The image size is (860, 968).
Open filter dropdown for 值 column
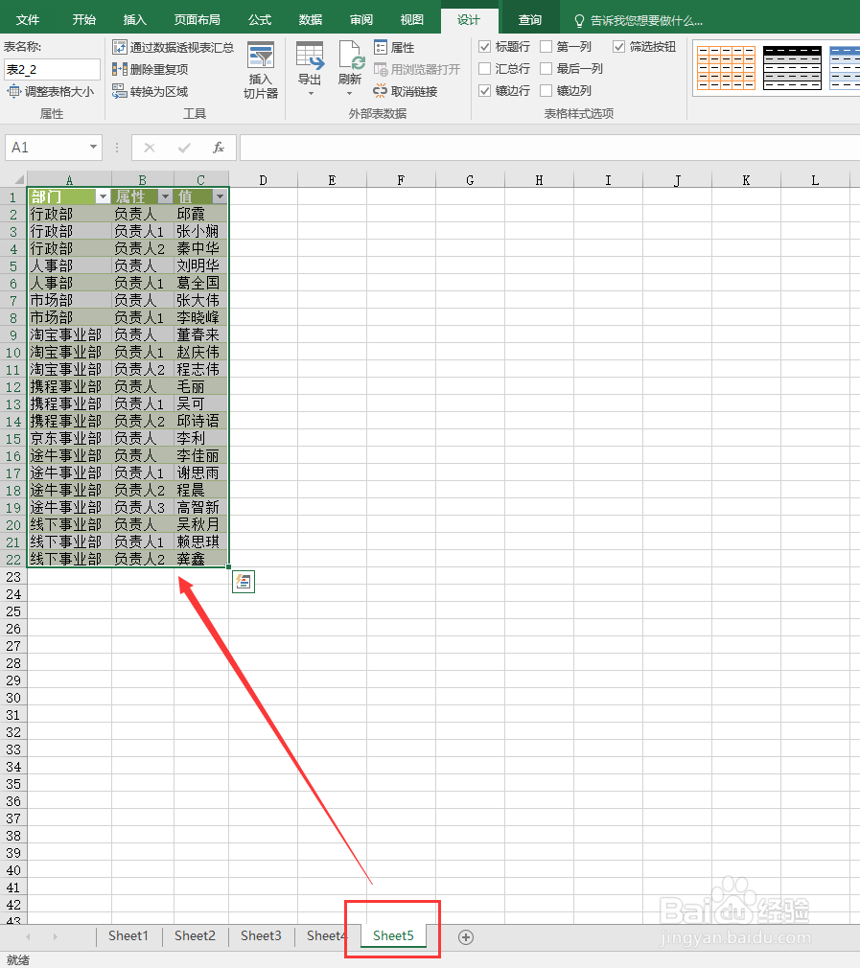tap(220, 196)
